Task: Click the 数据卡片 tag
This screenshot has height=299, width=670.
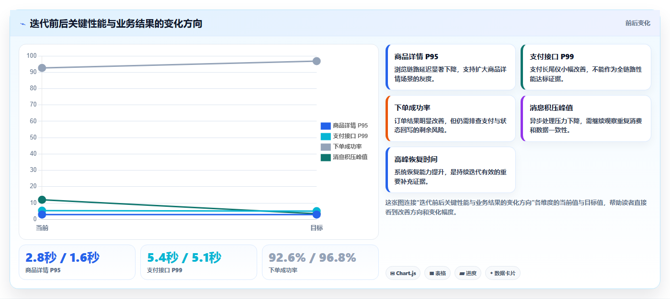Action: click(x=503, y=273)
